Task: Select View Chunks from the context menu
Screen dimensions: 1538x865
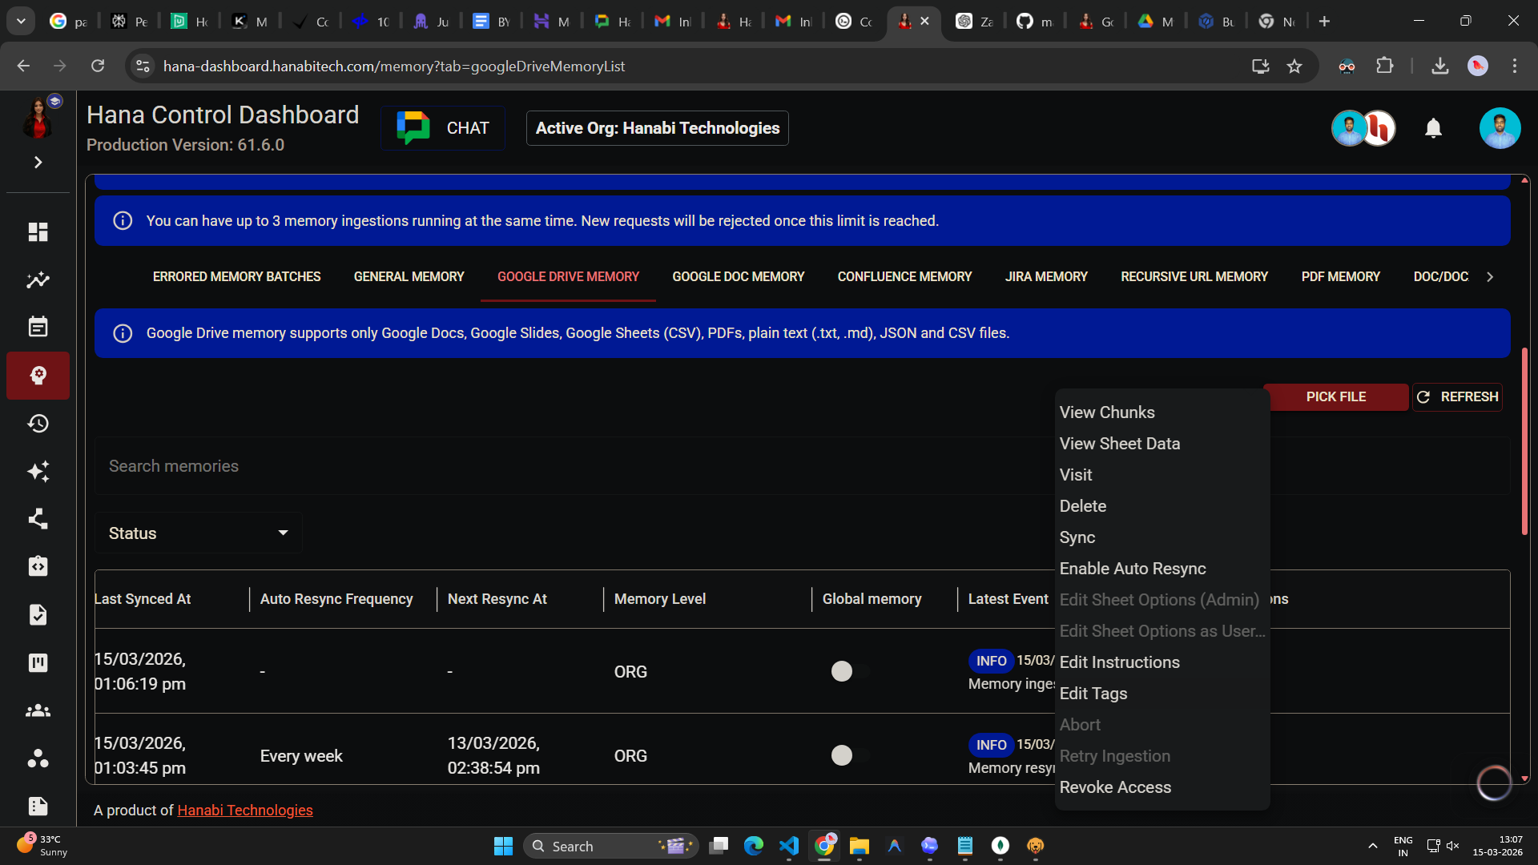Action: click(x=1107, y=412)
